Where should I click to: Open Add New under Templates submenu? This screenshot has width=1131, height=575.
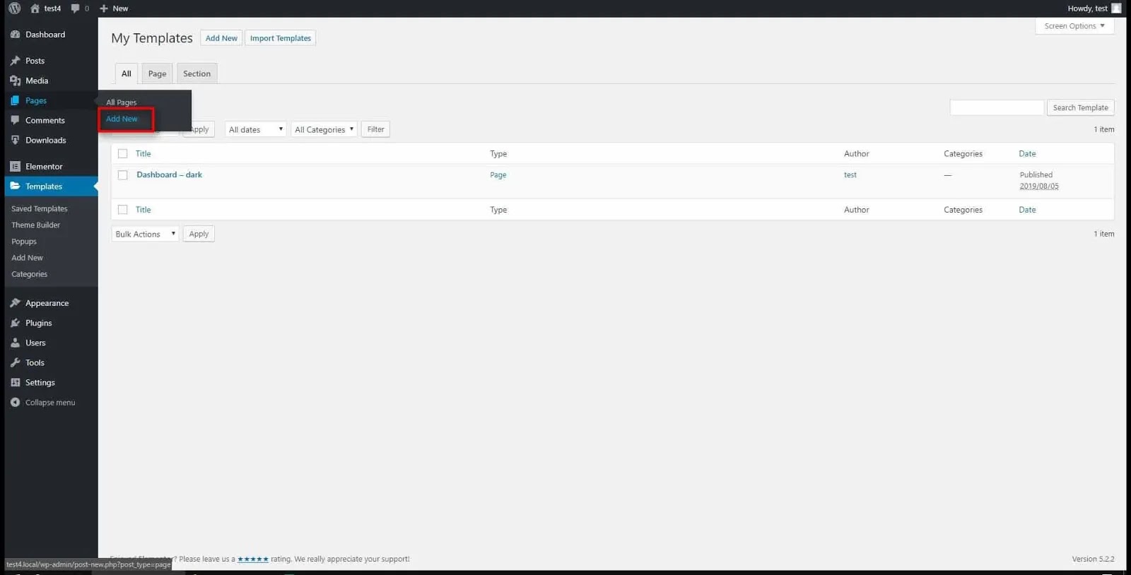pos(27,258)
